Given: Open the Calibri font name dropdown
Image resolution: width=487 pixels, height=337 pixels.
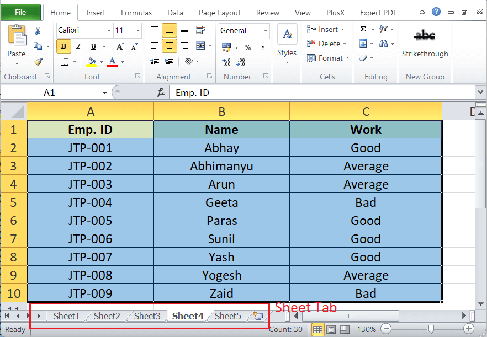Looking at the screenshot, I should (x=108, y=31).
